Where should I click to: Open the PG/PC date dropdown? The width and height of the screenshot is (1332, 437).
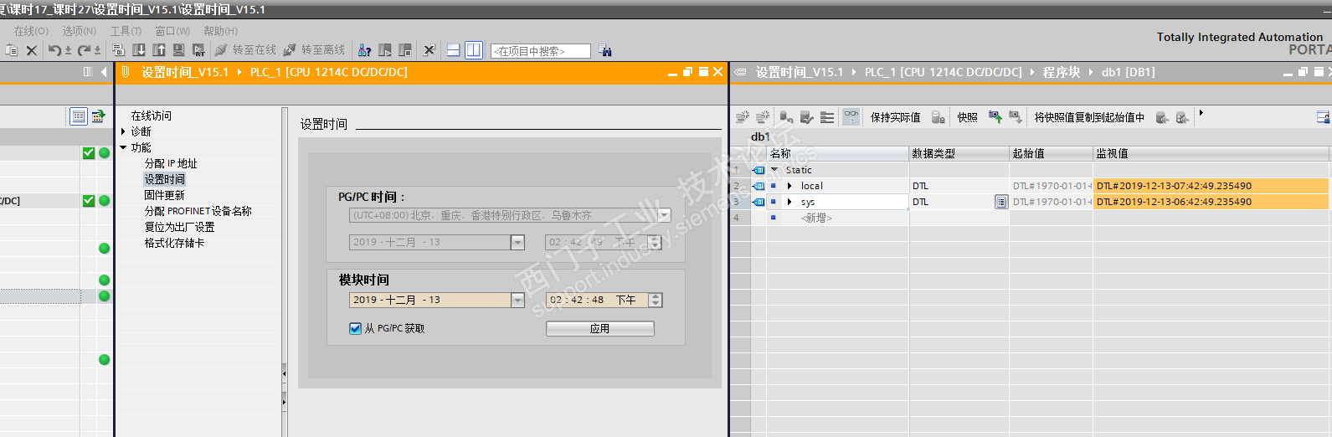pyautogui.click(x=517, y=242)
